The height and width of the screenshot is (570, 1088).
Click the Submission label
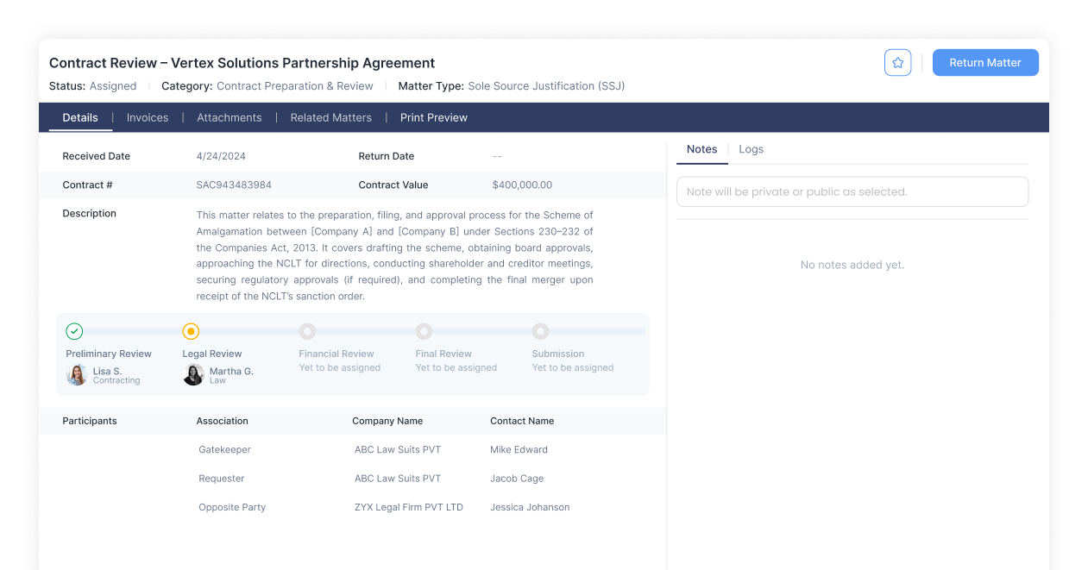(558, 354)
